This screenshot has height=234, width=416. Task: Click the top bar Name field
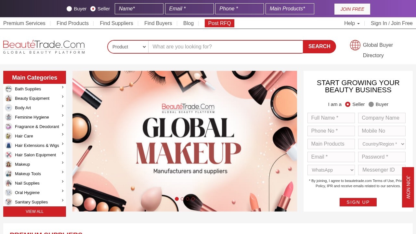139,9
